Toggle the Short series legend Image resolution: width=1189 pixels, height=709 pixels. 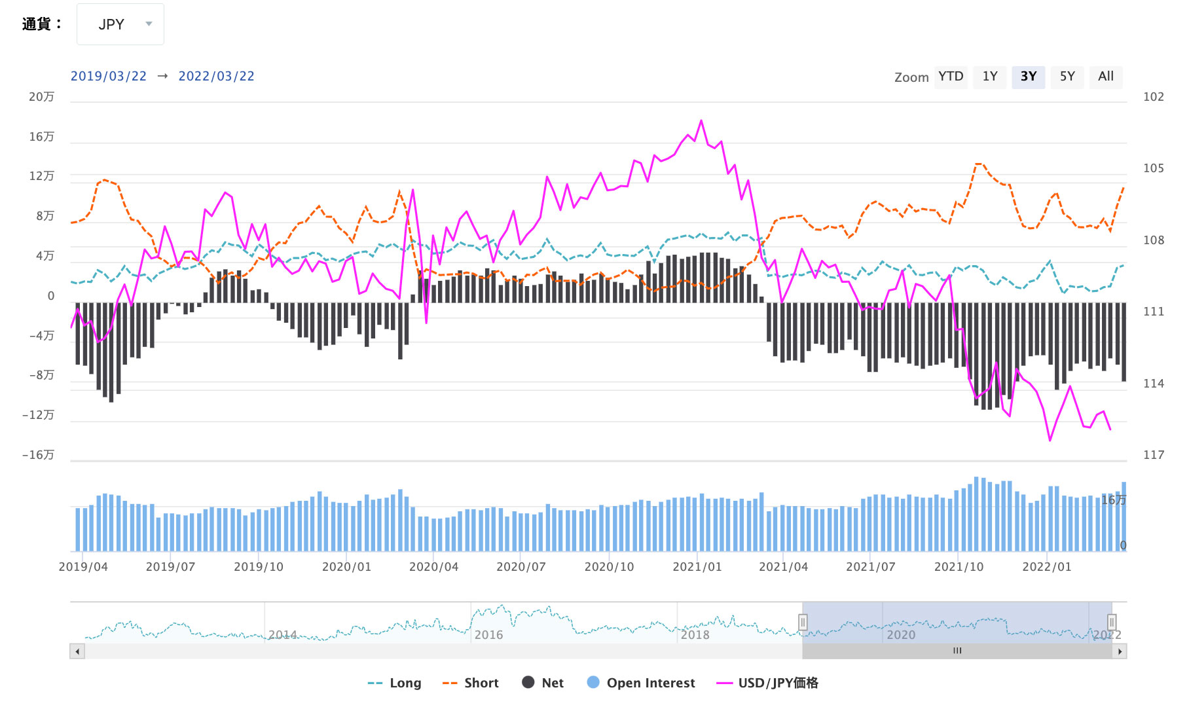pos(471,683)
